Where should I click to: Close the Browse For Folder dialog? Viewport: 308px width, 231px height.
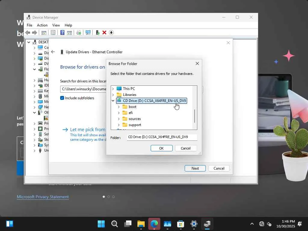click(197, 63)
